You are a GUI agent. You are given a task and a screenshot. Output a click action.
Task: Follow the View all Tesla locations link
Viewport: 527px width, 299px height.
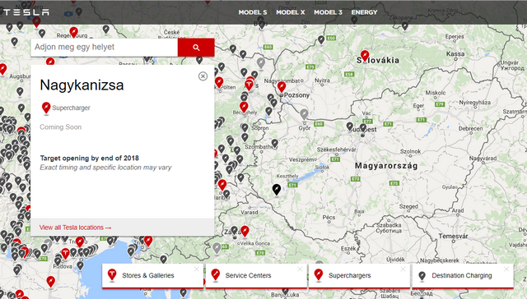[75, 228]
